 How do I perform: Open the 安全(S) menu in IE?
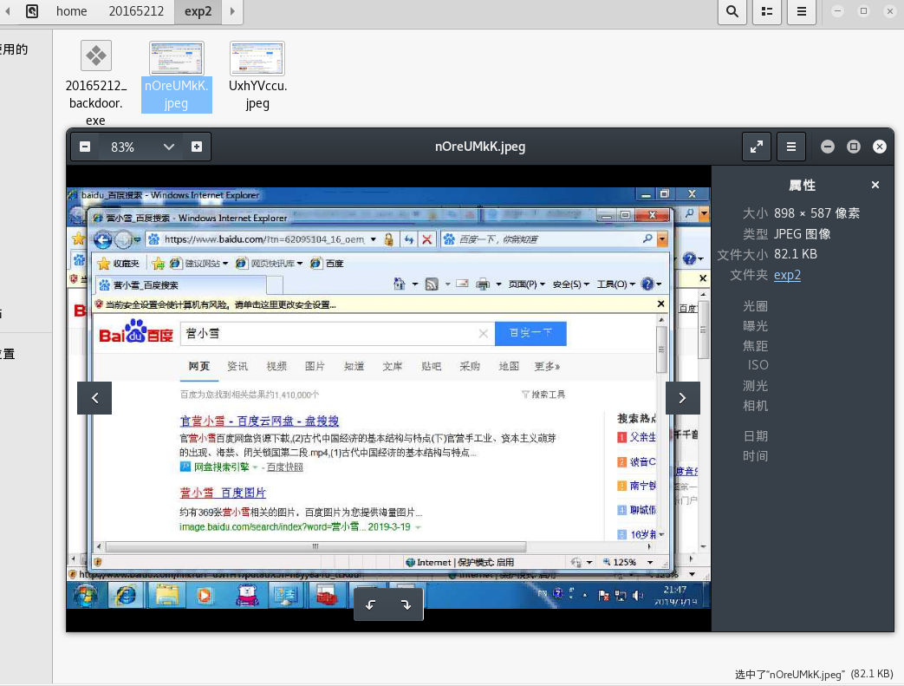[571, 284]
